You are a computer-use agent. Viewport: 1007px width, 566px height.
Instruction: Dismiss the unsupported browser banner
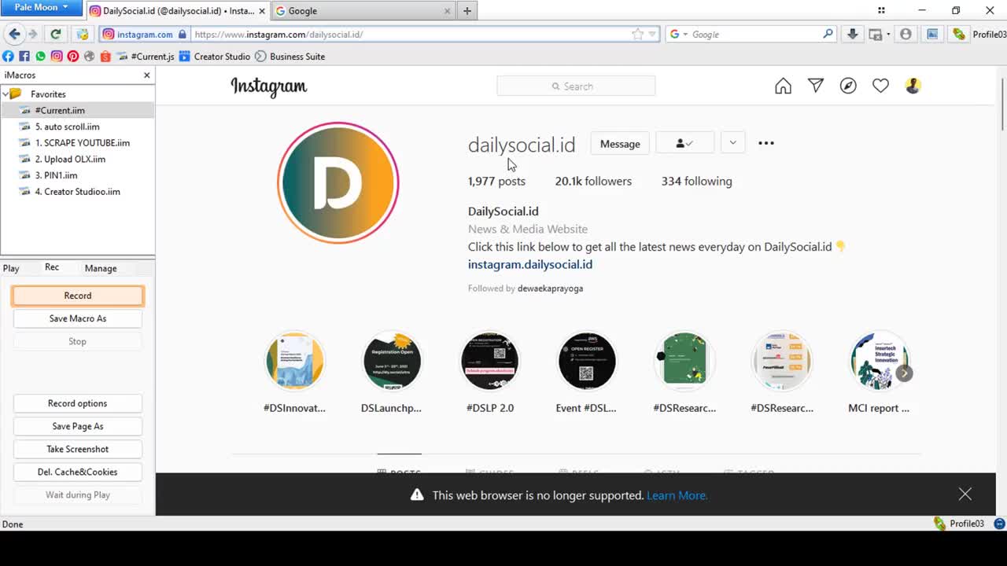point(965,494)
